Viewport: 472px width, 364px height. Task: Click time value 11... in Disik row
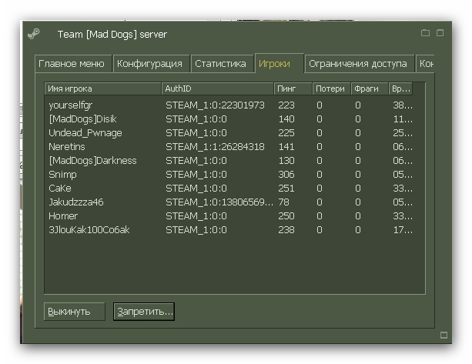(403, 119)
